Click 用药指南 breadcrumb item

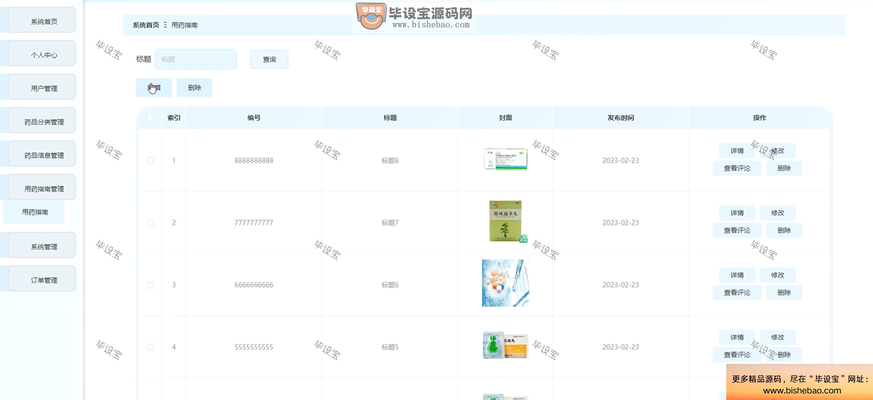(184, 25)
